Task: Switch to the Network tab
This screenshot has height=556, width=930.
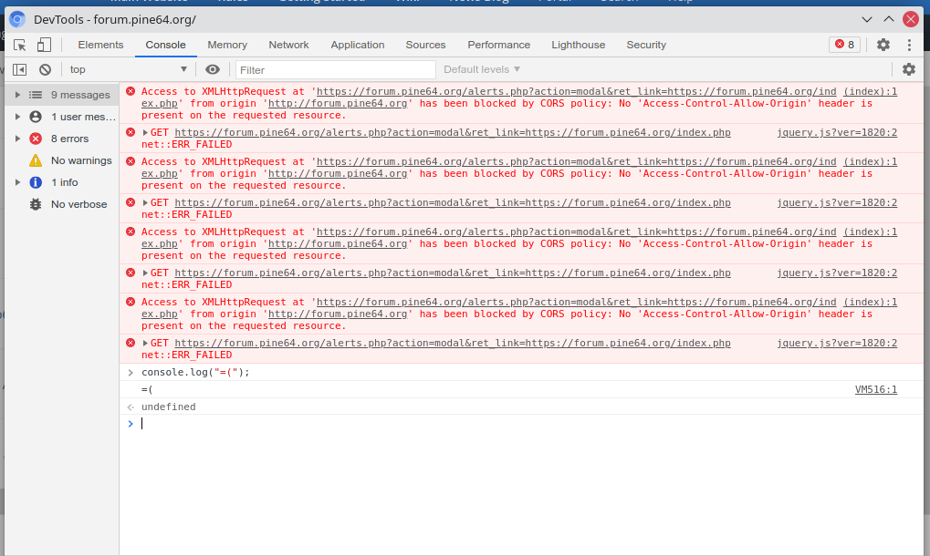Action: (x=288, y=45)
